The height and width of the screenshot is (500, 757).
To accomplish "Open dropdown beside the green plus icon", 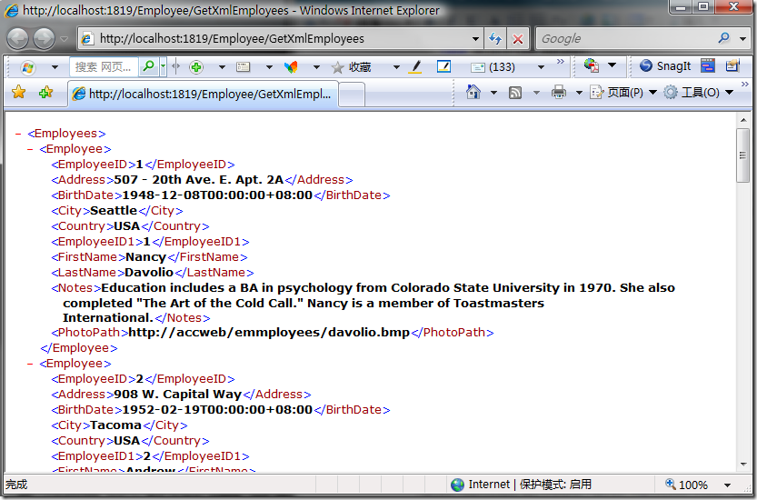I will point(222,67).
